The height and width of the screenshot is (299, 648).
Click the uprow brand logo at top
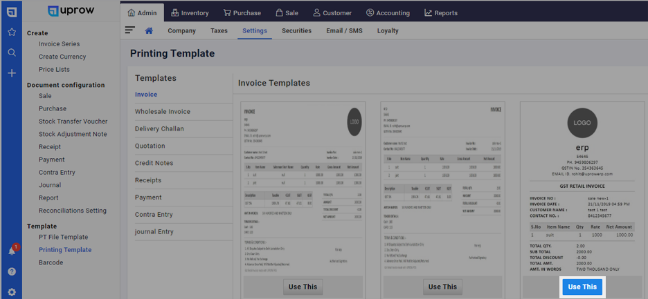coord(71,12)
